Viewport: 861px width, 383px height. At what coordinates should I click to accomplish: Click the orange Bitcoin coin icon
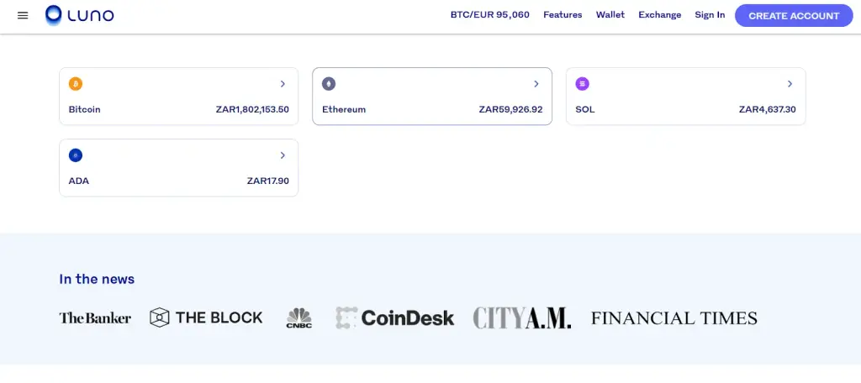[x=76, y=84]
